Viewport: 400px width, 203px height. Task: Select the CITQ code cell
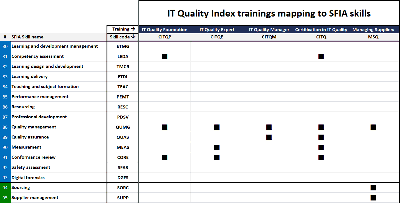coord(321,37)
